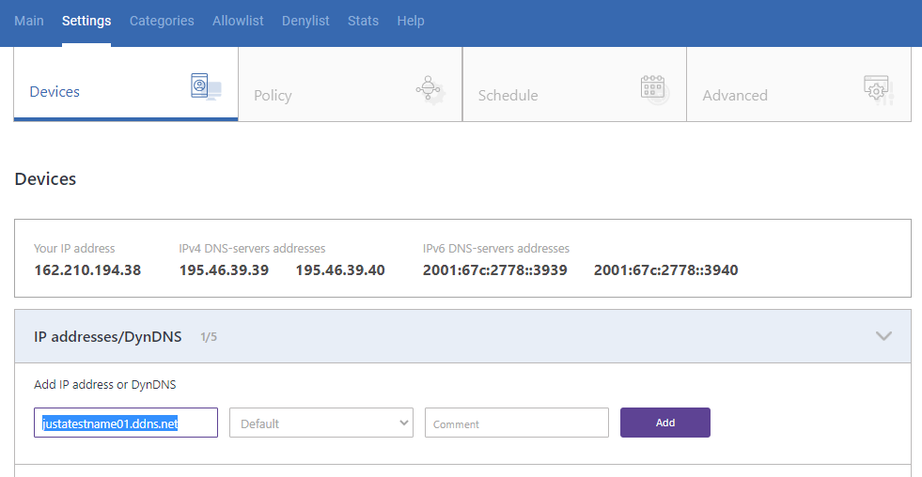Click the Advanced gear-window icon

pyautogui.click(x=879, y=90)
